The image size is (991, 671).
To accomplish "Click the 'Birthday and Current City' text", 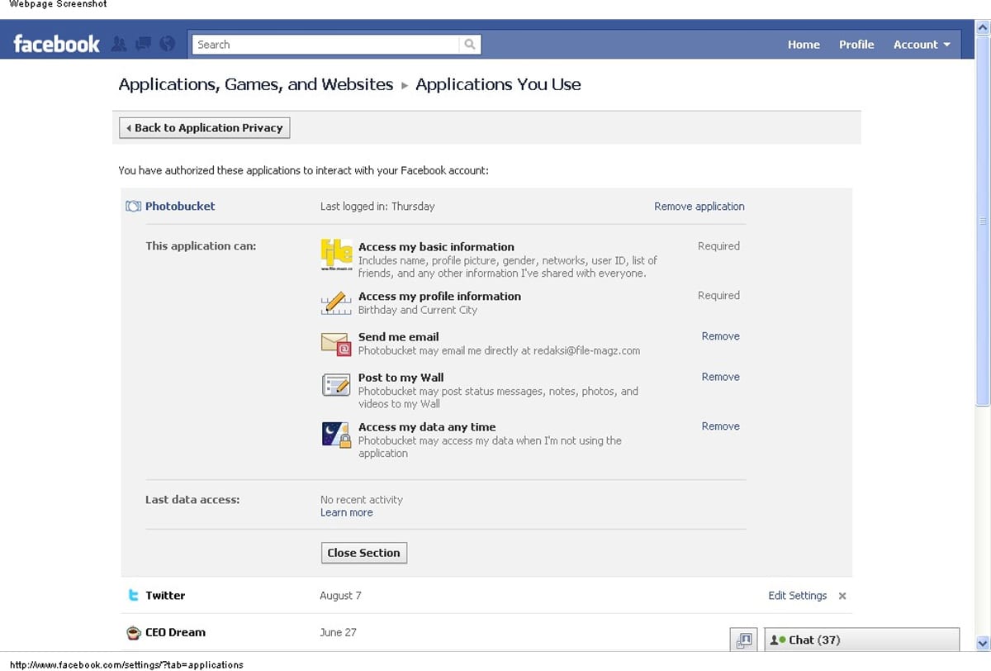I will [418, 310].
